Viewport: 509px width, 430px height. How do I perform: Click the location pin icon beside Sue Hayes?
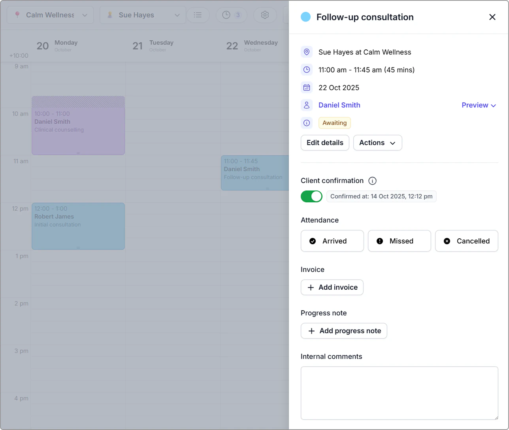(307, 52)
